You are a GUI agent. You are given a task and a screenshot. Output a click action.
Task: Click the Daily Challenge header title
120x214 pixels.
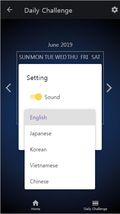click(x=48, y=11)
